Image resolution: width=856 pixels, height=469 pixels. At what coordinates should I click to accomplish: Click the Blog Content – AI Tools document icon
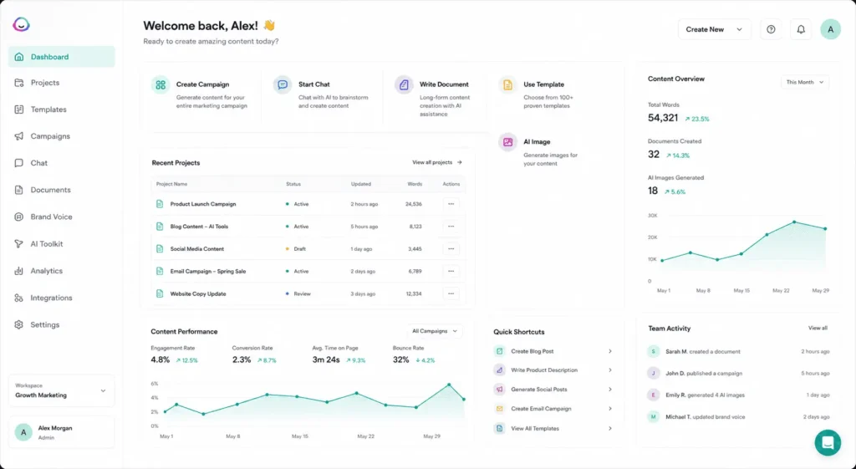[x=160, y=226]
